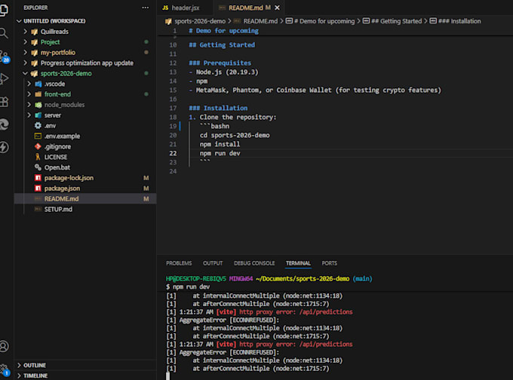Open the LICENSE file
This screenshot has width=513, height=380.
pyautogui.click(x=56, y=157)
